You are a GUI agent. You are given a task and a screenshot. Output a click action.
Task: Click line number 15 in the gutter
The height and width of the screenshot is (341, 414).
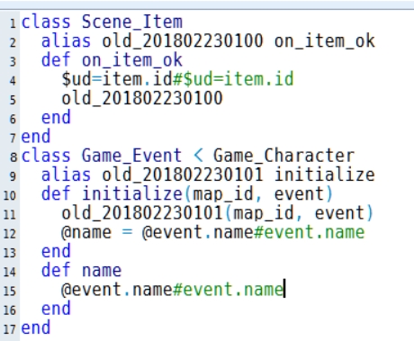click(x=10, y=291)
